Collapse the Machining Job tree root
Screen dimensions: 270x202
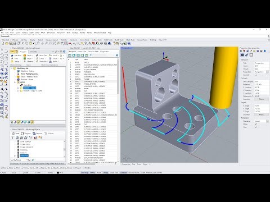coord(12,68)
